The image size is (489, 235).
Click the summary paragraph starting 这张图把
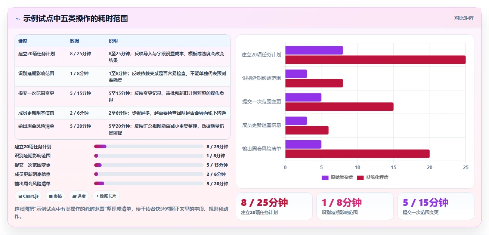121,213
